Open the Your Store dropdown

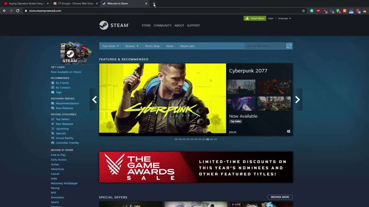click(111, 46)
